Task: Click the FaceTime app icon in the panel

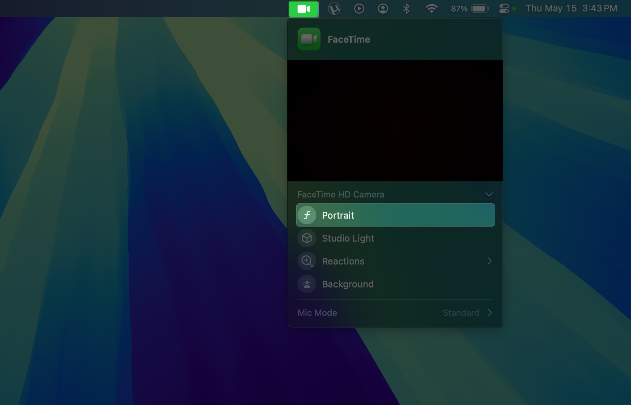Action: coord(309,39)
